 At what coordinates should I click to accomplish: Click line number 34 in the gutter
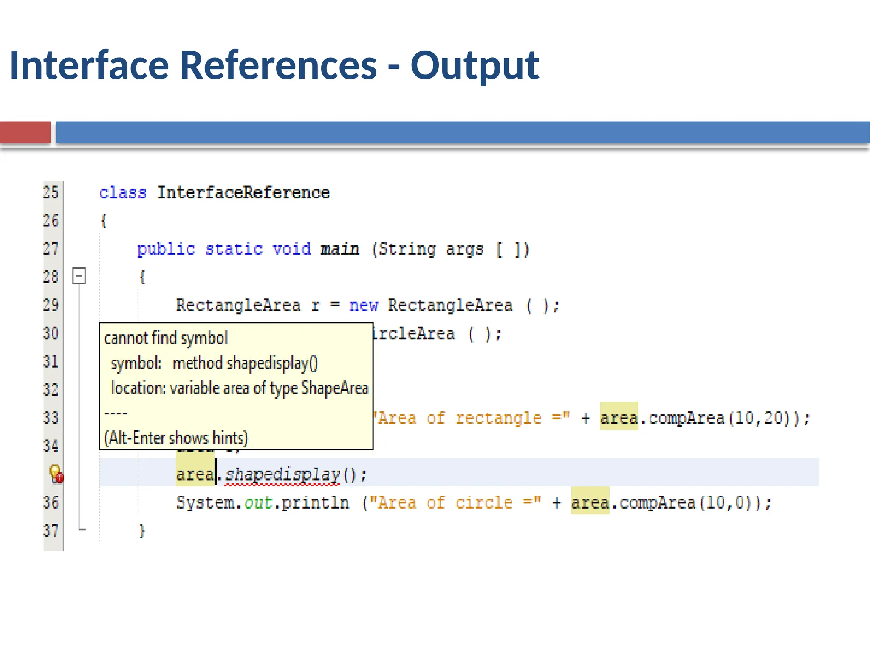coord(51,446)
